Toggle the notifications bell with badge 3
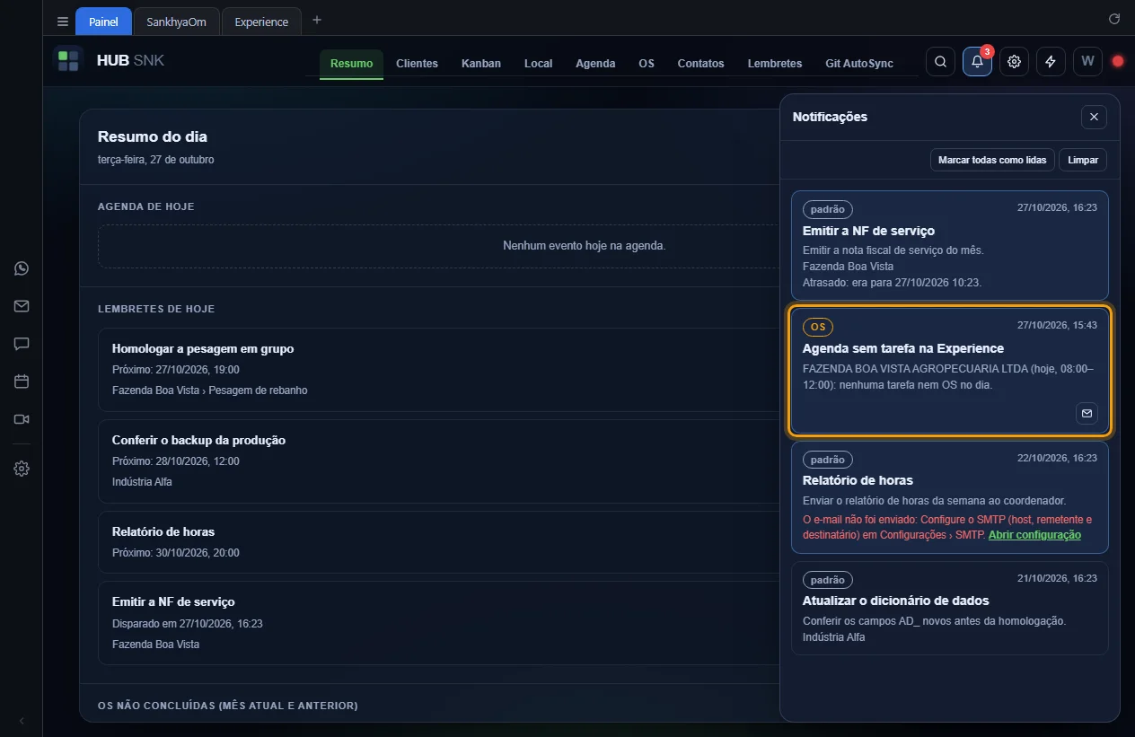The image size is (1135, 737). pyautogui.click(x=978, y=62)
